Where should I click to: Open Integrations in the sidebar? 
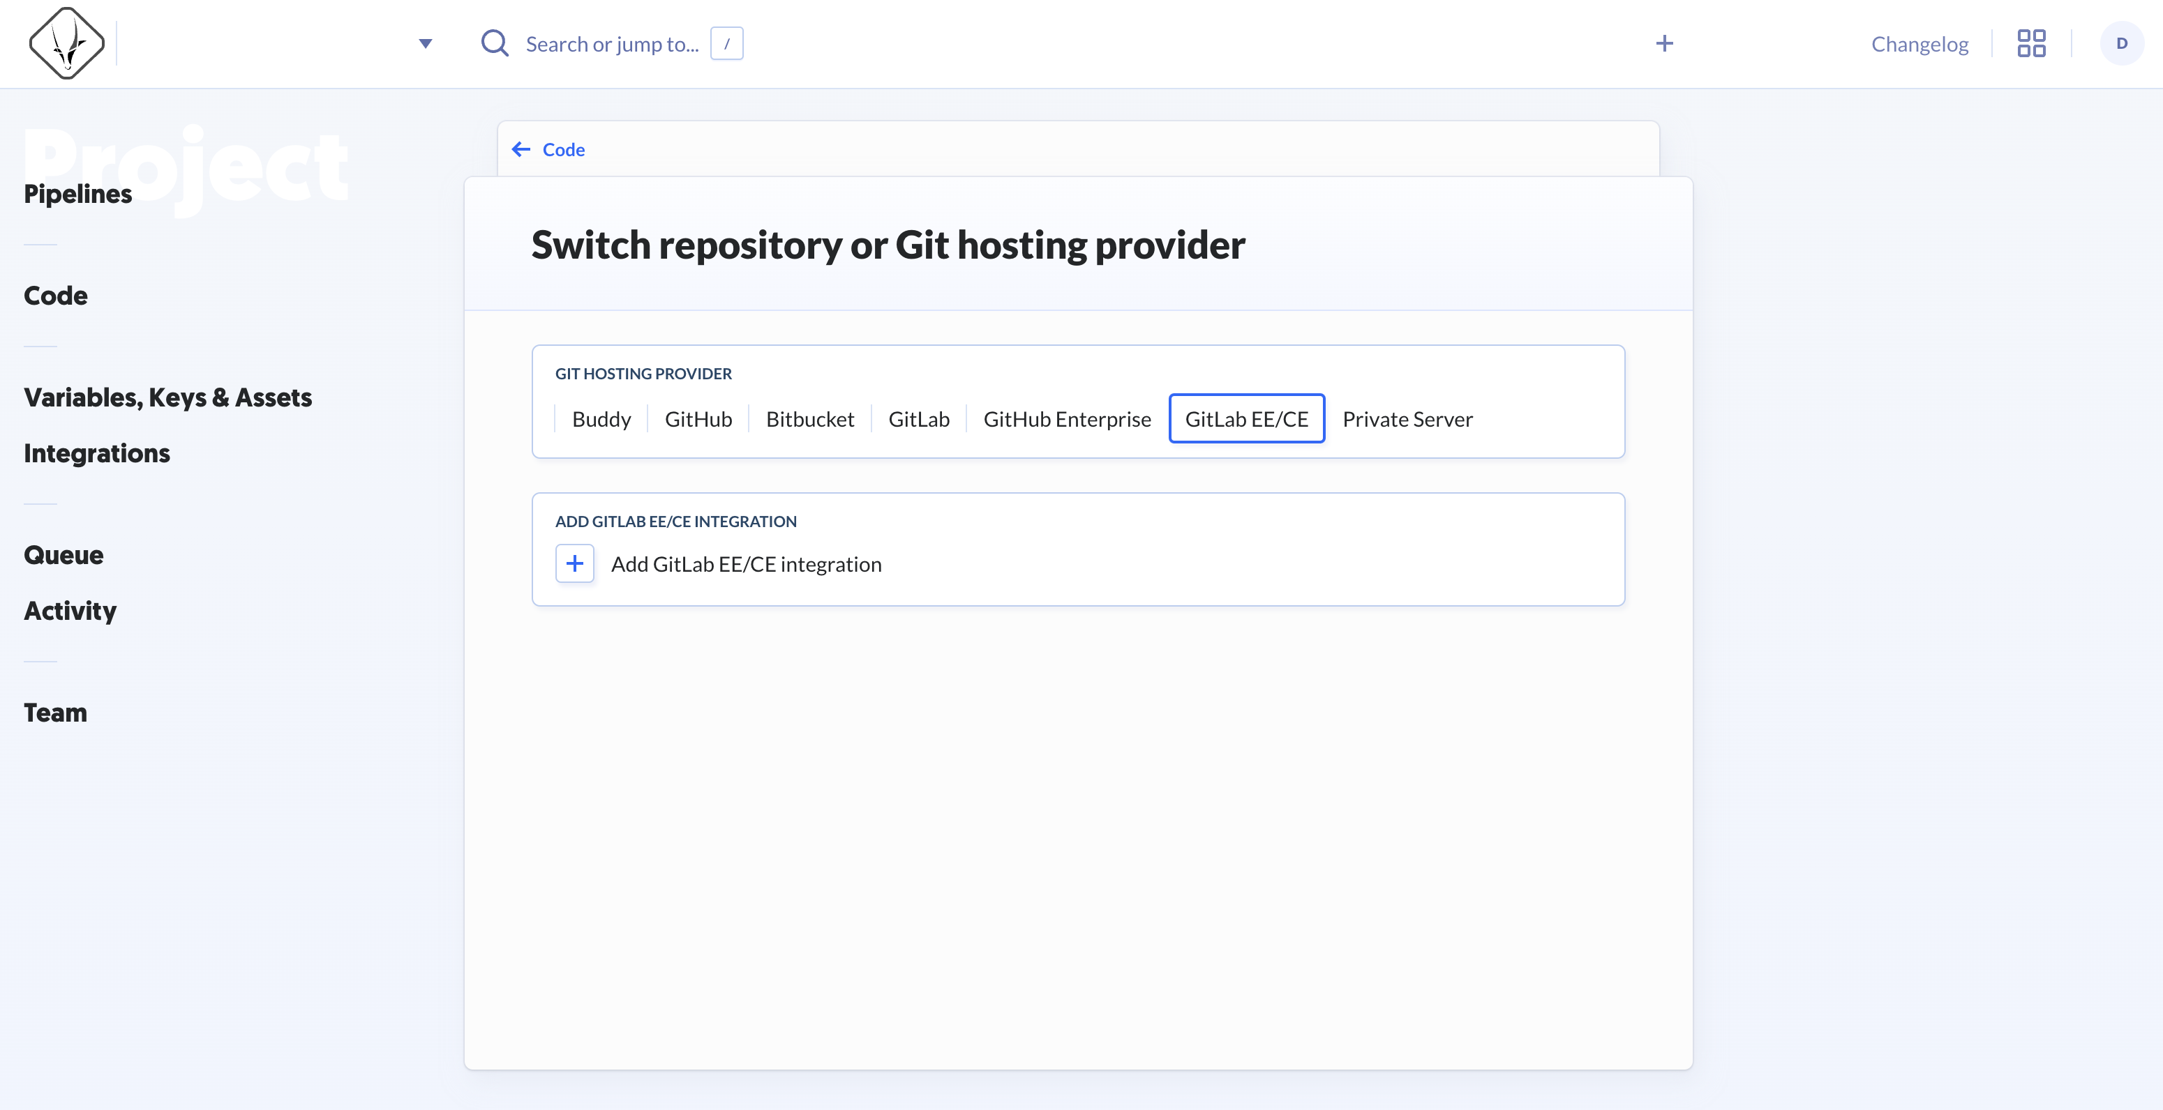pos(96,453)
